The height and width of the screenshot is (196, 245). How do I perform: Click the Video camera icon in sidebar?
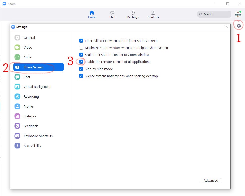(17, 48)
